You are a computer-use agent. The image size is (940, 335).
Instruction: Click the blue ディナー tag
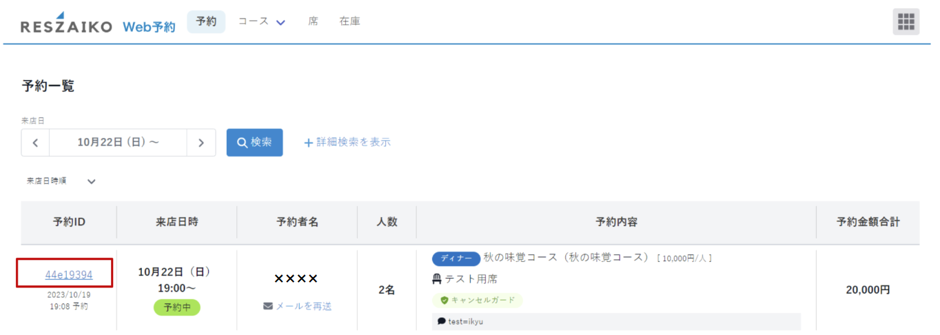click(x=456, y=258)
